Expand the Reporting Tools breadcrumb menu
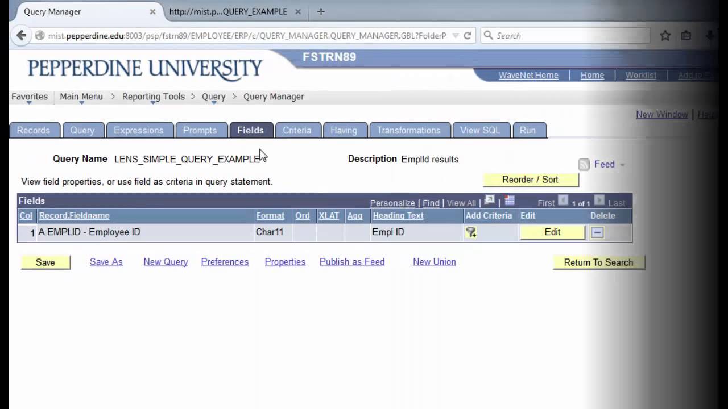The width and height of the screenshot is (728, 409). point(154,97)
